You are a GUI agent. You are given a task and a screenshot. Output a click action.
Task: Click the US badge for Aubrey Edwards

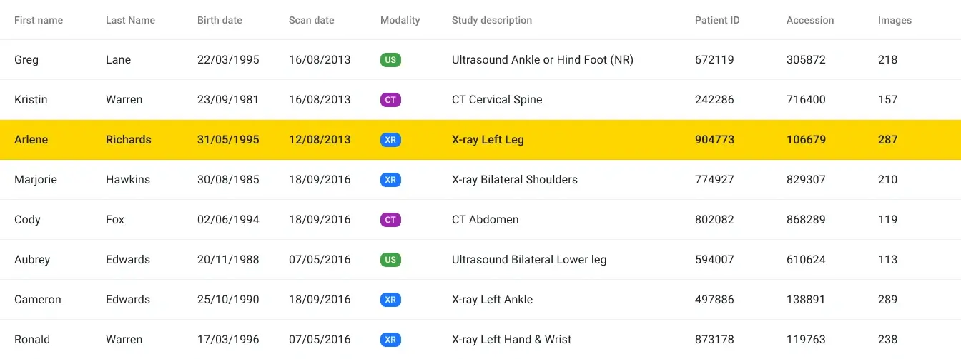coord(390,260)
